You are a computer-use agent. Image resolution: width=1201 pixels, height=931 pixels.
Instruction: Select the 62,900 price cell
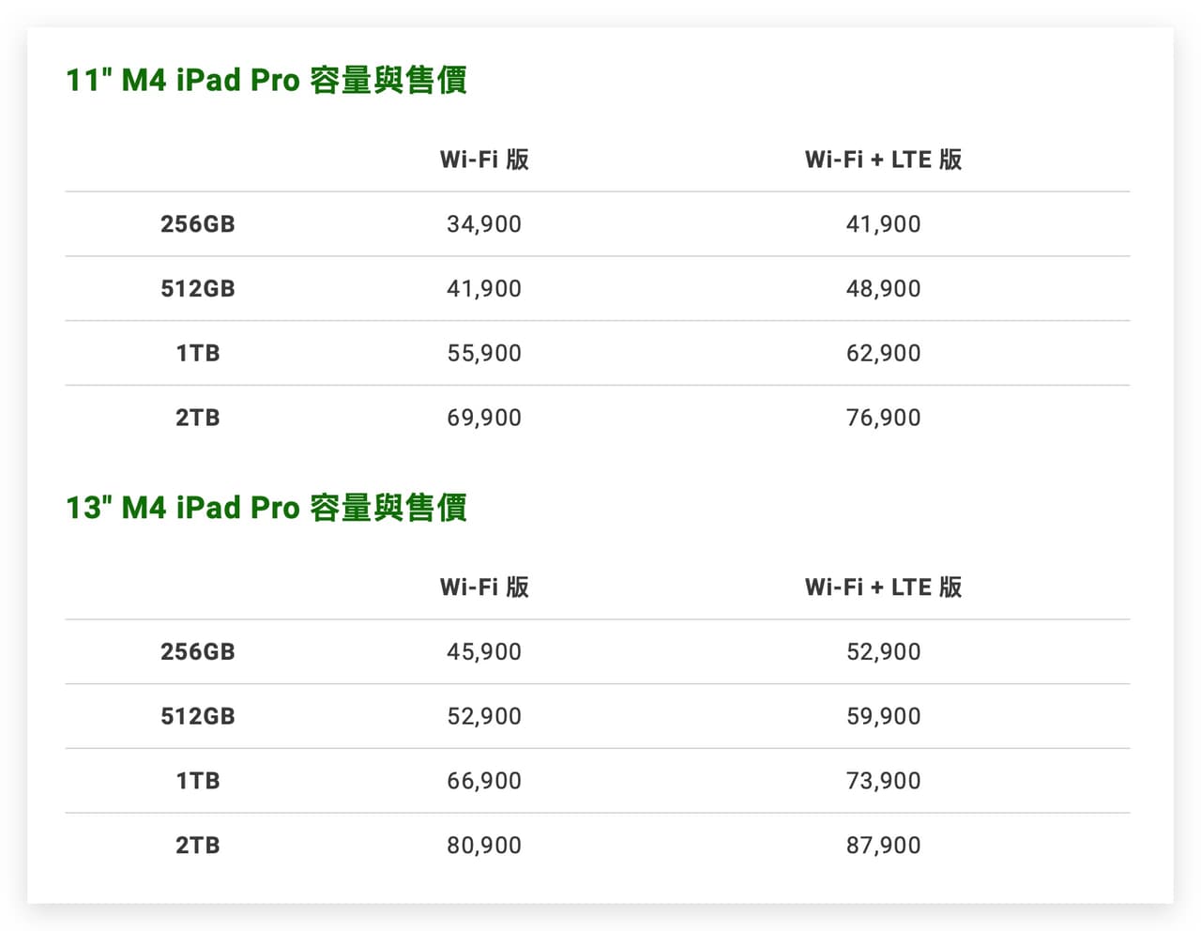(x=883, y=354)
